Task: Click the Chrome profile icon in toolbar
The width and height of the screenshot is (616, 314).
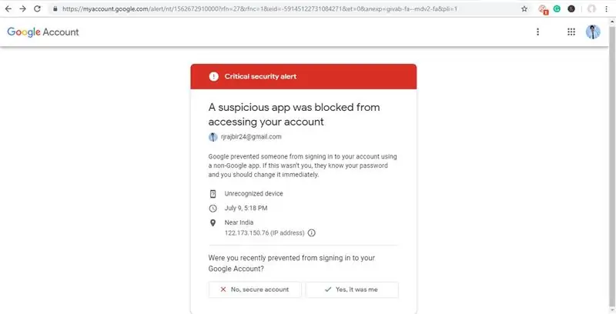Action: tap(591, 8)
